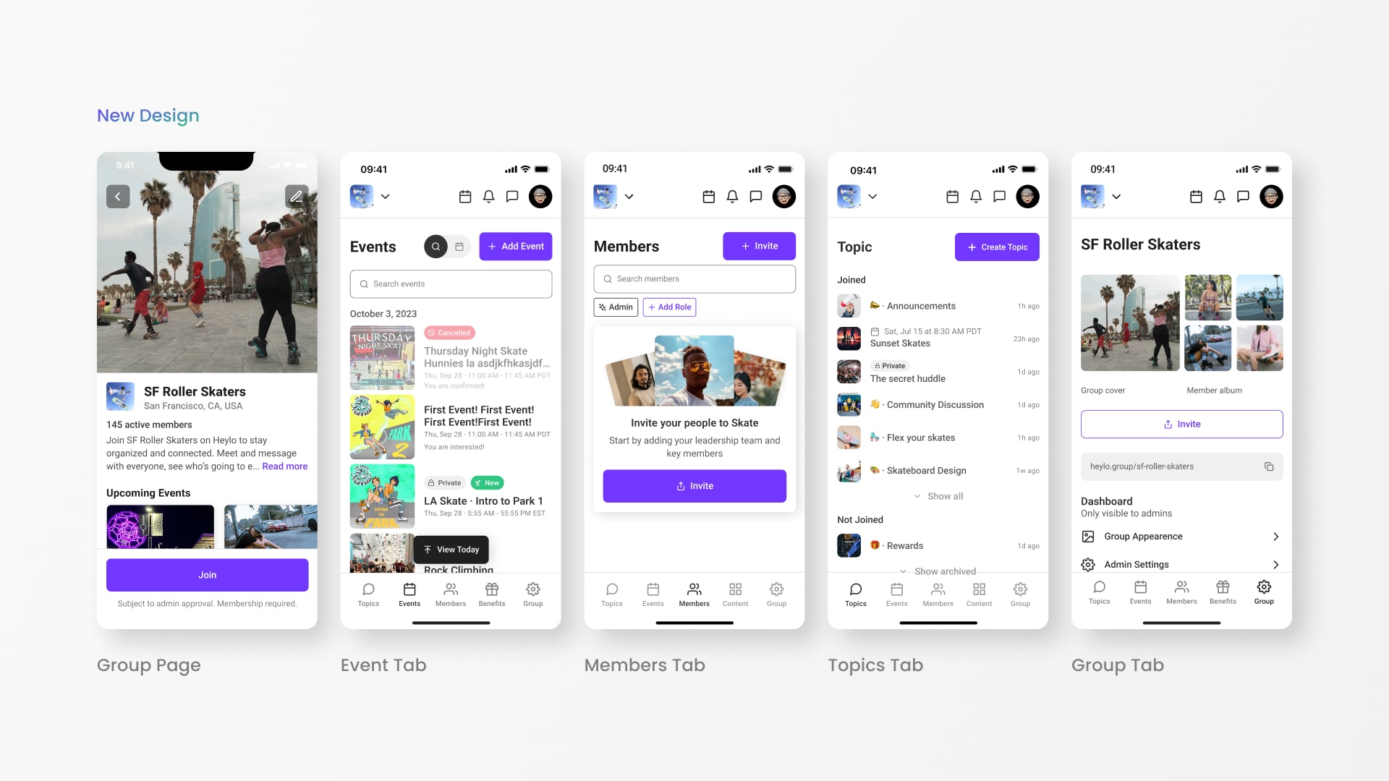Tap the Members tab icon
This screenshot has width=1389, height=781.
tap(694, 589)
